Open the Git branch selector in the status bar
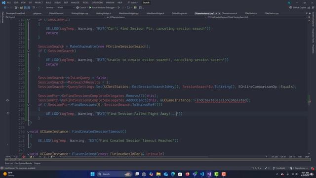 (279, 168)
